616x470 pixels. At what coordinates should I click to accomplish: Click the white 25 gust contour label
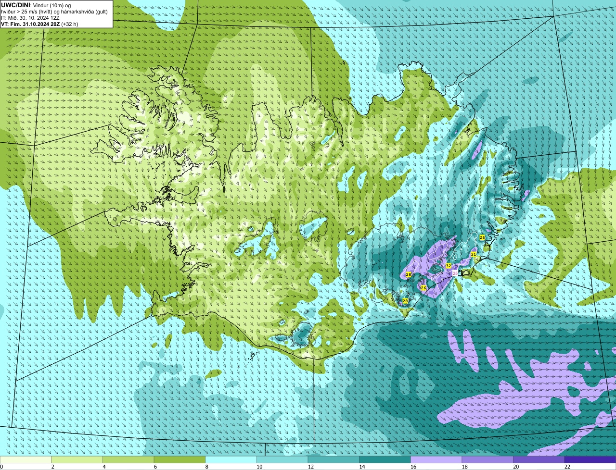point(455,273)
